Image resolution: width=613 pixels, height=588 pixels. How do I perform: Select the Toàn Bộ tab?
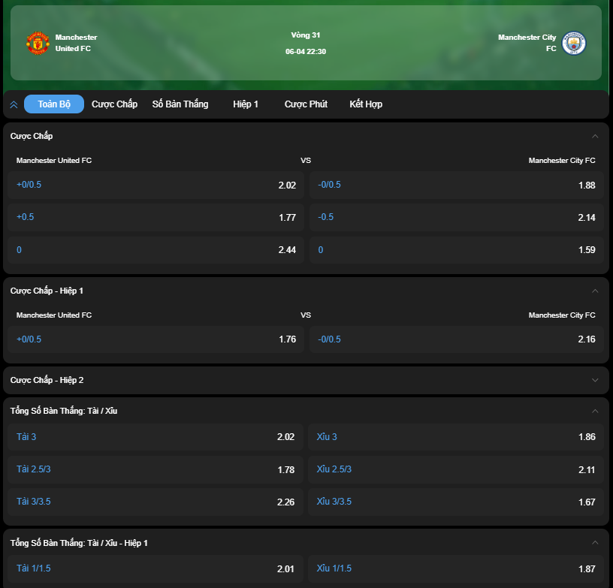[54, 104]
